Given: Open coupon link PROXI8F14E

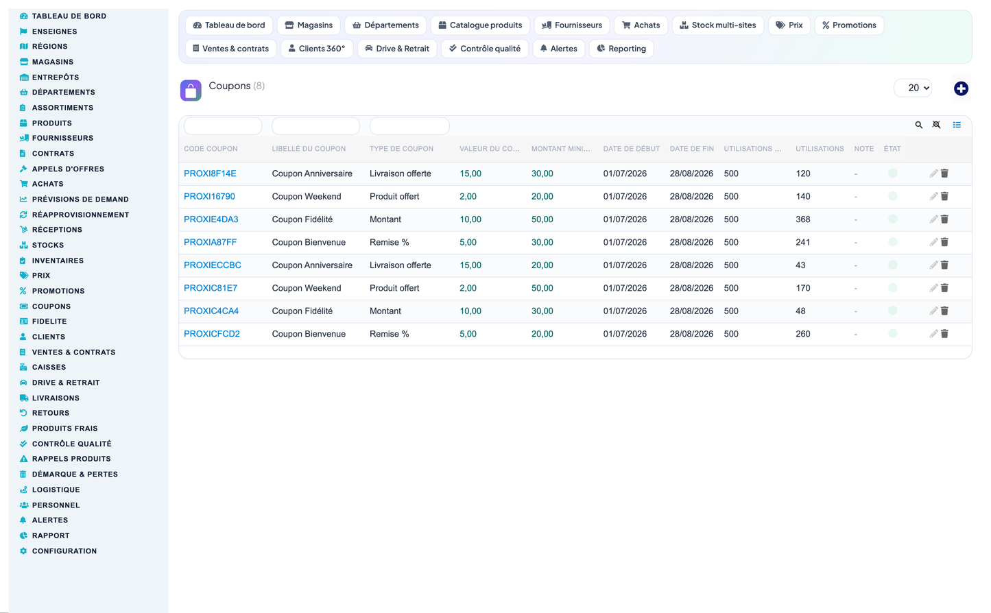Looking at the screenshot, I should tap(210, 173).
